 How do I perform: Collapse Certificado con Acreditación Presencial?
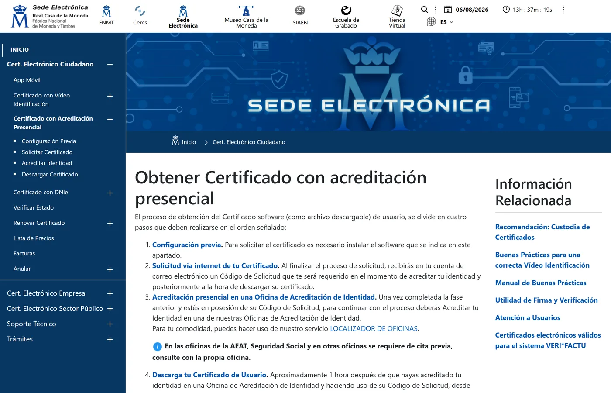tap(110, 119)
